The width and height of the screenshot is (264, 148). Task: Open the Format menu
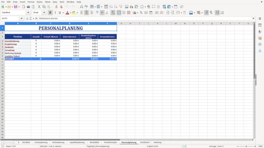(31, 2)
